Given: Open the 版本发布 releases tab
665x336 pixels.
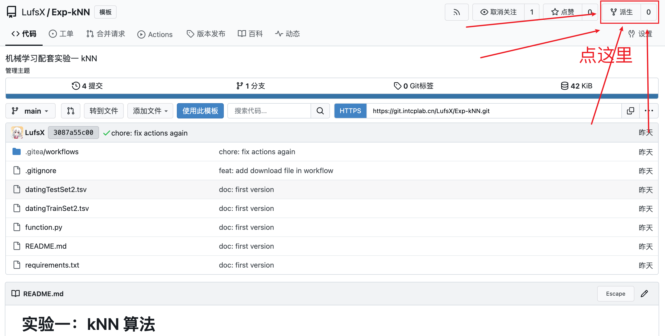Looking at the screenshot, I should coord(206,34).
